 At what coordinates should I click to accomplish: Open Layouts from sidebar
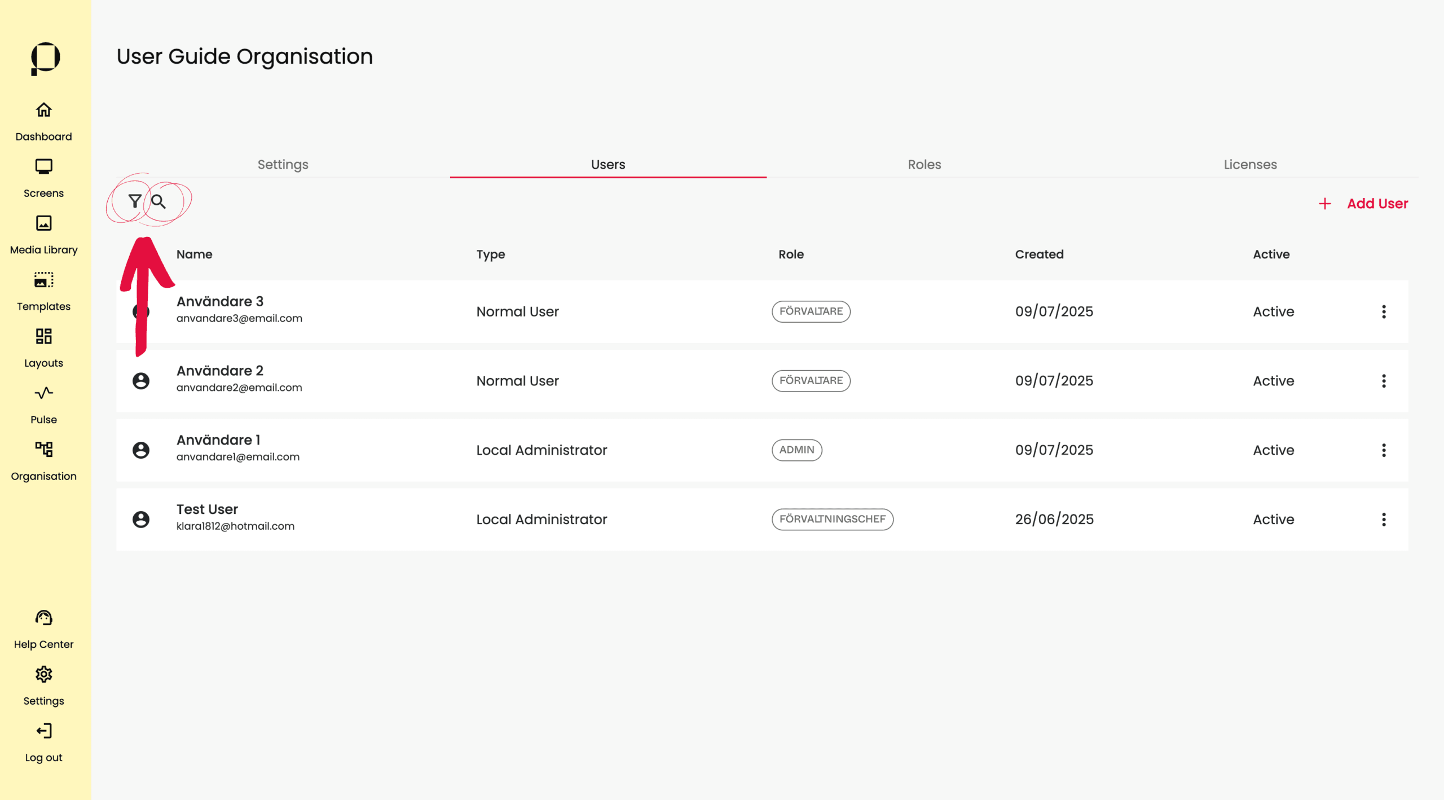click(43, 348)
